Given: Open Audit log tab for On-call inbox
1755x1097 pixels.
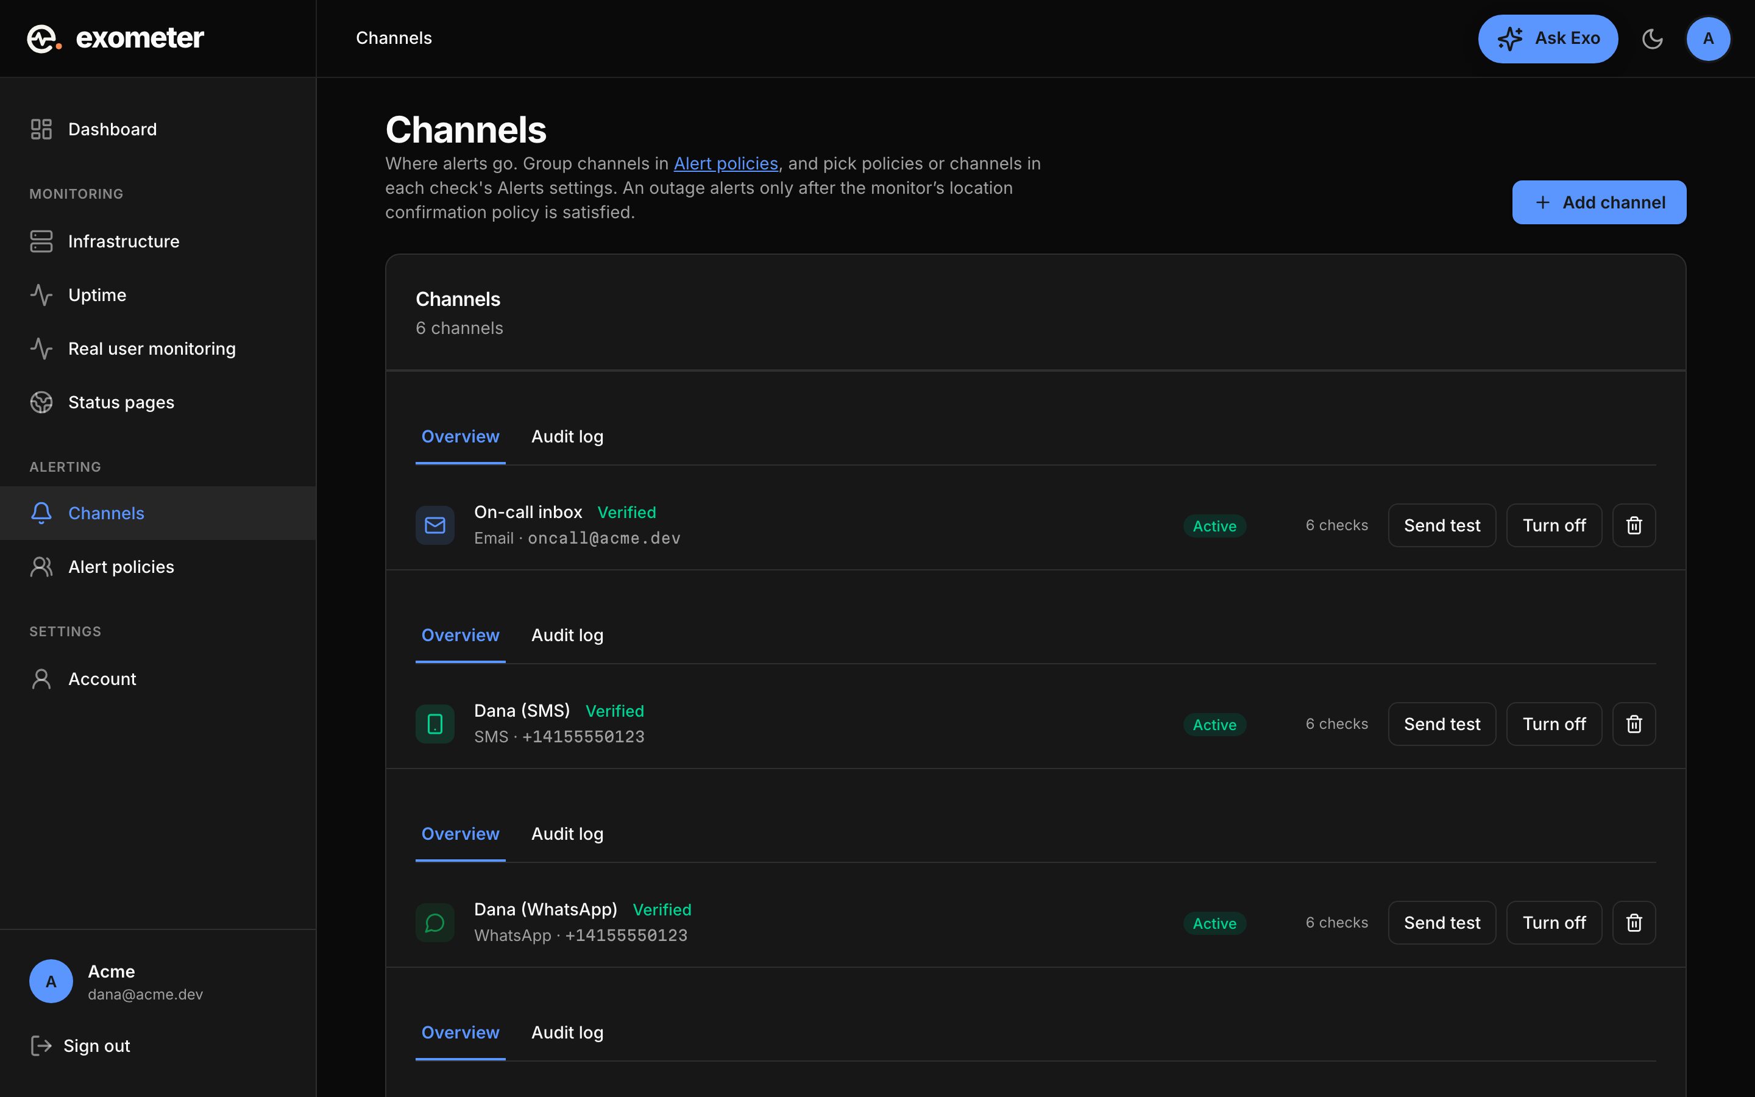Looking at the screenshot, I should click(567, 437).
